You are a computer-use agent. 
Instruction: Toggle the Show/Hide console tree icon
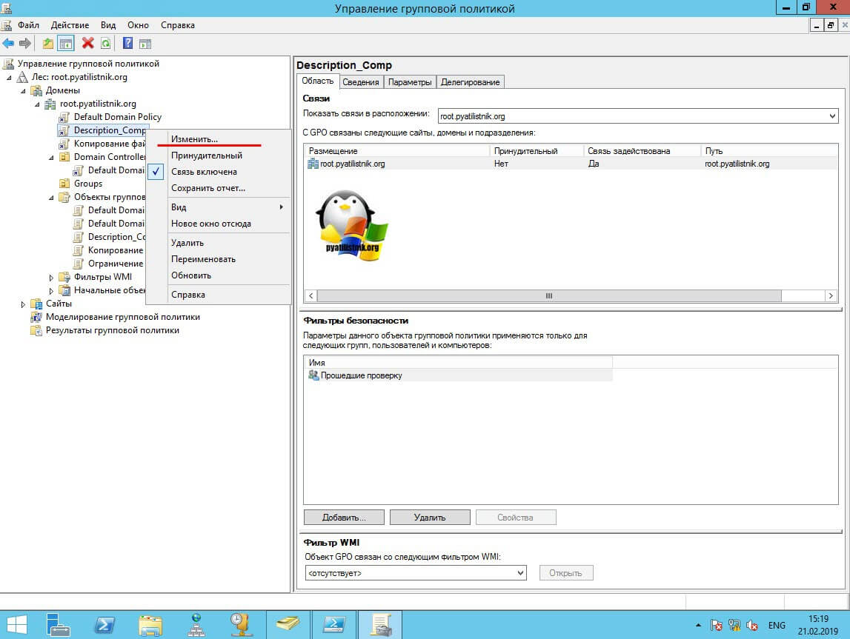click(66, 43)
